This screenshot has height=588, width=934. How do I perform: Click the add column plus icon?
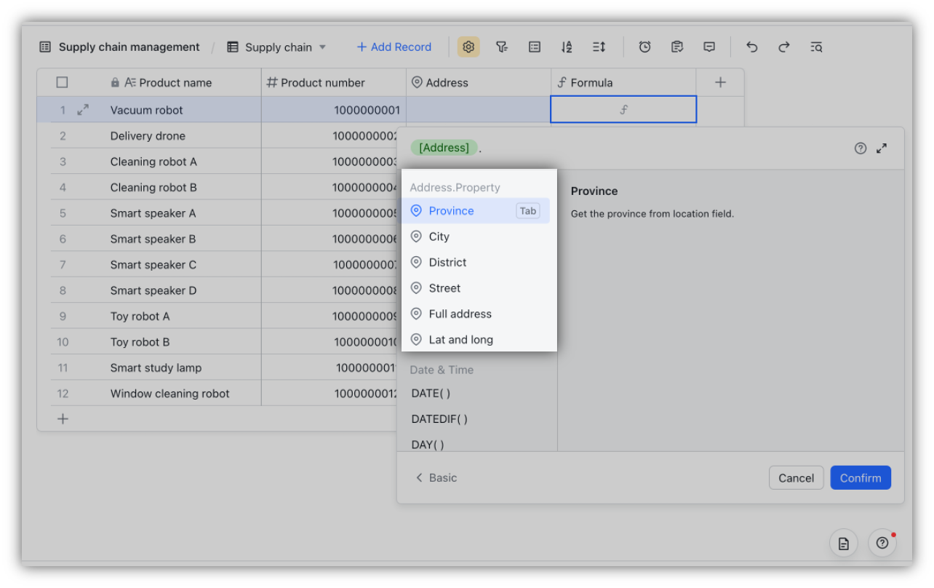point(720,82)
